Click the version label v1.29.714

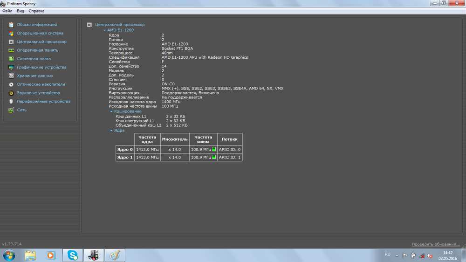[x=12, y=244]
